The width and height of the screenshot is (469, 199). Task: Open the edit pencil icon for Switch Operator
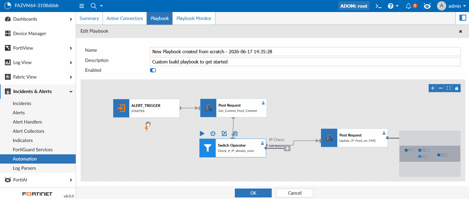point(224,133)
